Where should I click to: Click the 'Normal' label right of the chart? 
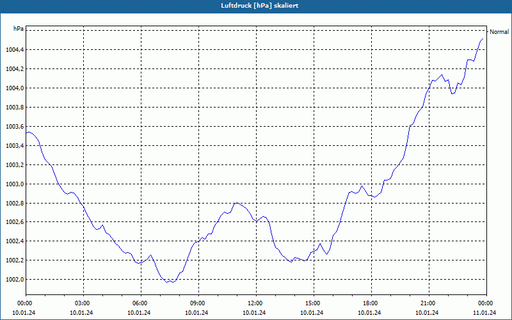coord(499,31)
